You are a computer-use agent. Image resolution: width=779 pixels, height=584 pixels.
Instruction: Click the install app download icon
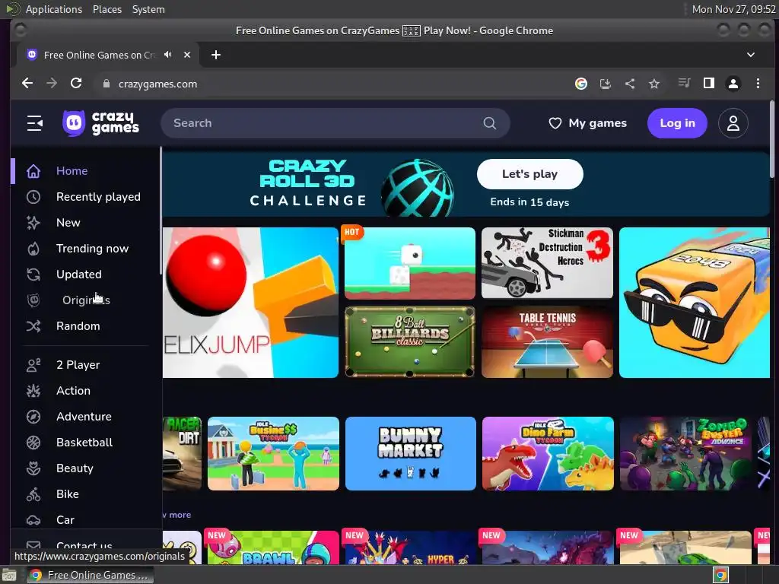point(605,84)
